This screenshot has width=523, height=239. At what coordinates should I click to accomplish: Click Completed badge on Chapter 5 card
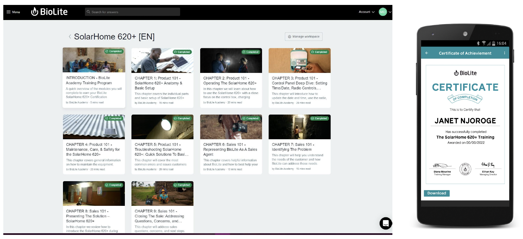tap(182, 118)
